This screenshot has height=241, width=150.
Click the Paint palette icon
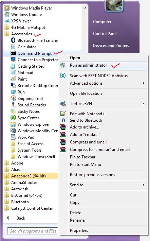pyautogui.click(x=13, y=79)
